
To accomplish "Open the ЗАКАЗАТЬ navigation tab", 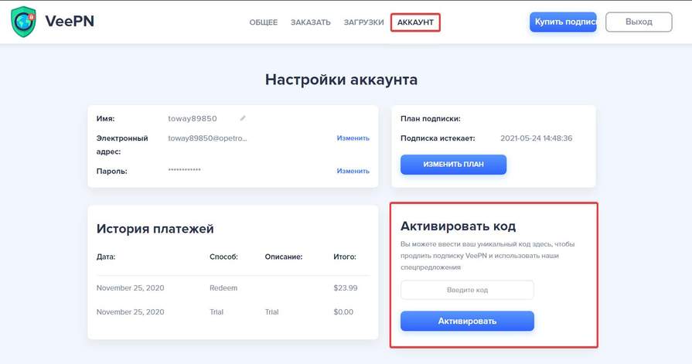I will (310, 22).
